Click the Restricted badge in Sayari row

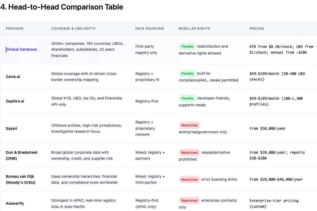[189, 125]
